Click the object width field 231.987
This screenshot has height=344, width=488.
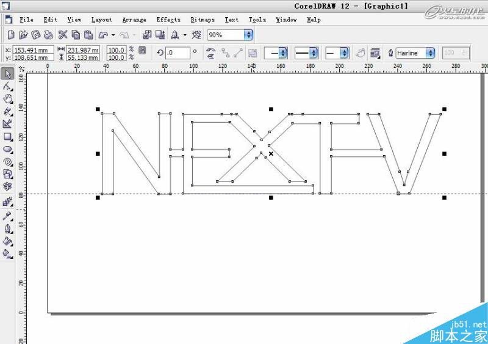(x=83, y=50)
